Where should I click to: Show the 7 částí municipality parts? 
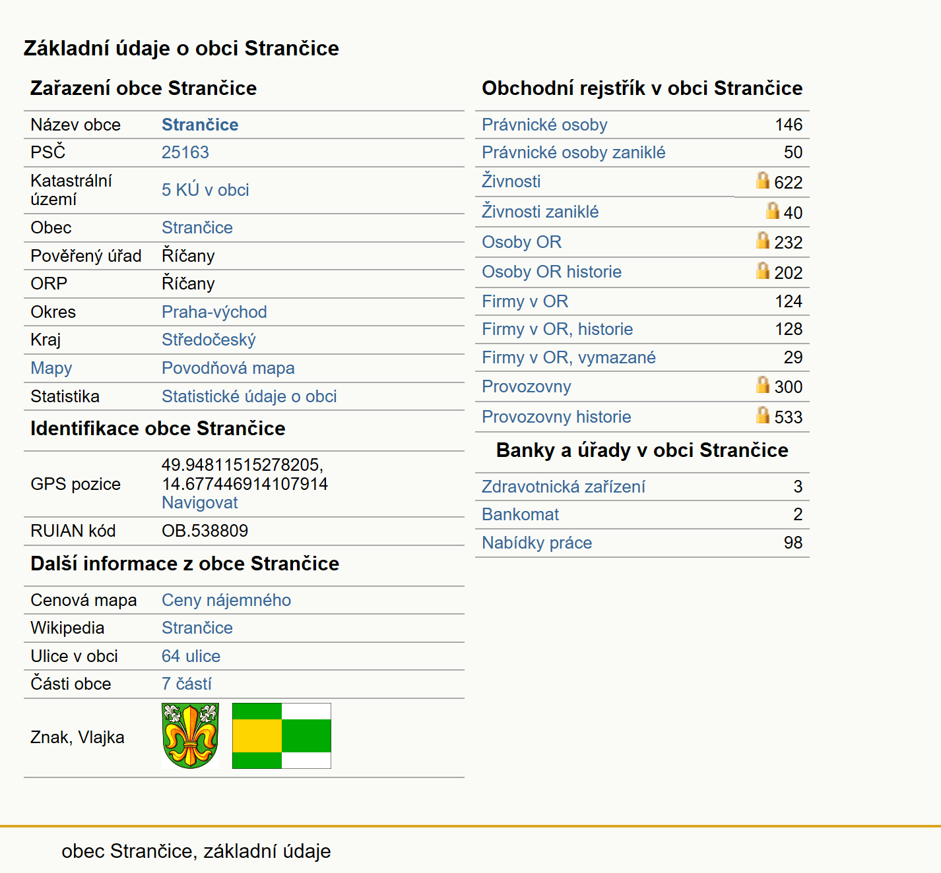tap(187, 684)
